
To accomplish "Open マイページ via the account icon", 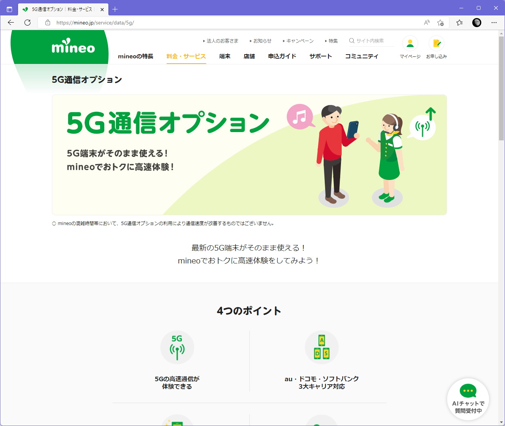I will pos(410,43).
